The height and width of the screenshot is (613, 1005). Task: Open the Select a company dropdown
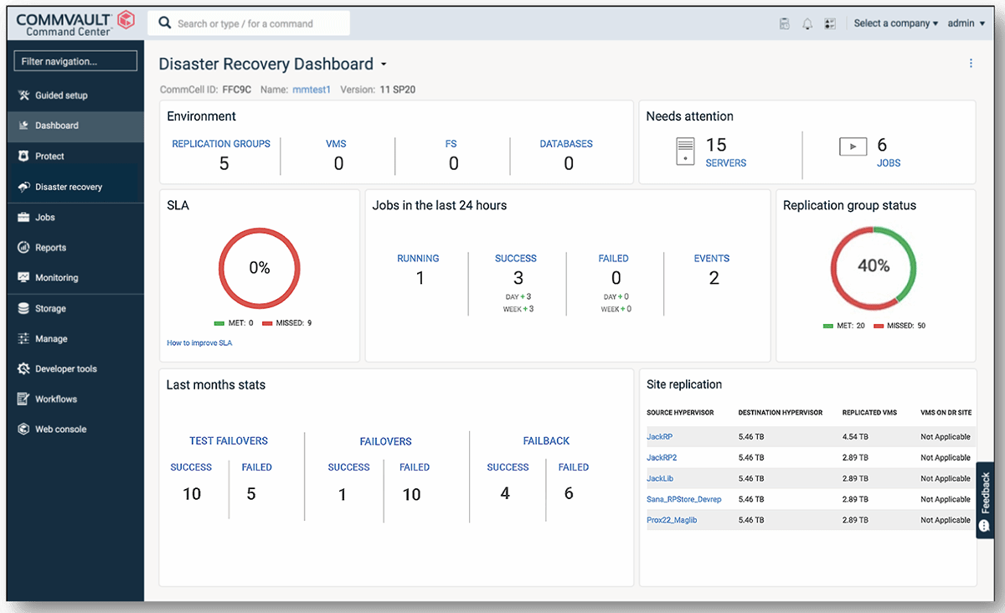tap(895, 23)
